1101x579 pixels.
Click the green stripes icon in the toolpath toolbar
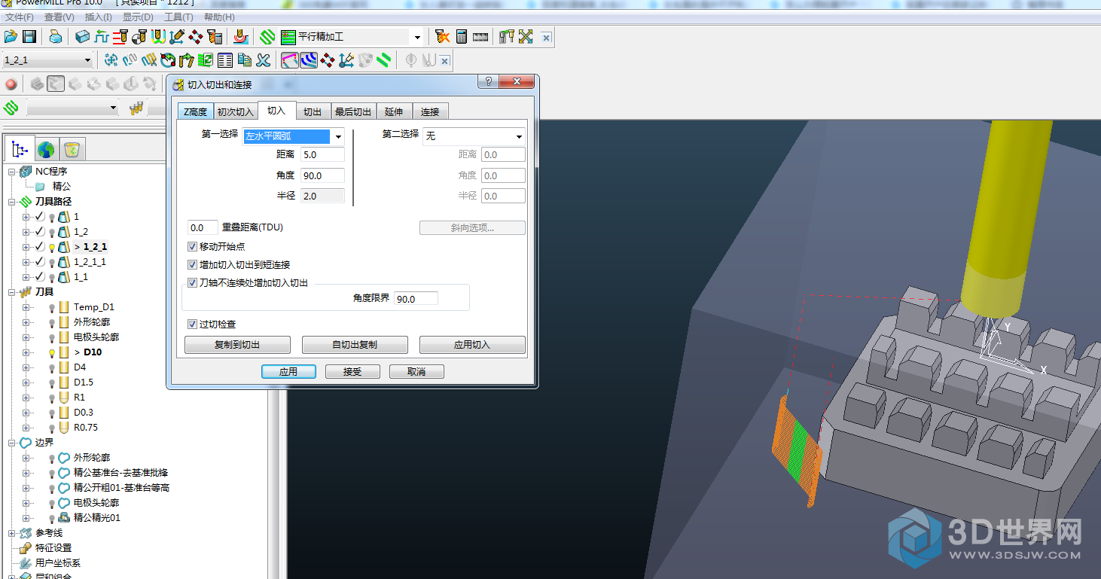[385, 60]
